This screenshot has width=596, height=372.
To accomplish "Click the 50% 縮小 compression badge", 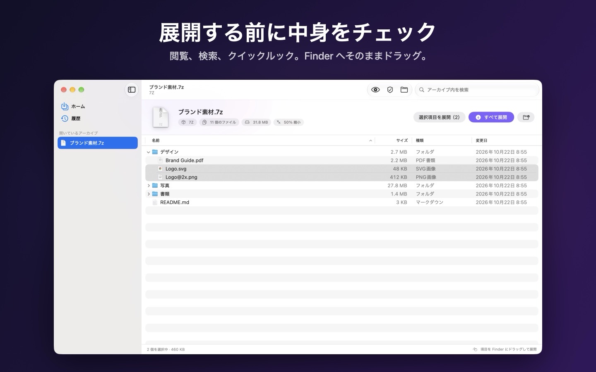I will (x=288, y=122).
